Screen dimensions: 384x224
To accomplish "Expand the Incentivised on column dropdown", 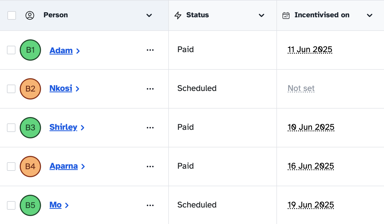I will (370, 15).
